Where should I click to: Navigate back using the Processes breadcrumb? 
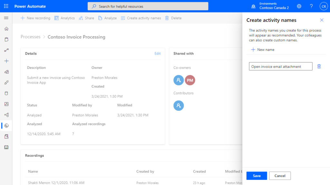(x=30, y=37)
